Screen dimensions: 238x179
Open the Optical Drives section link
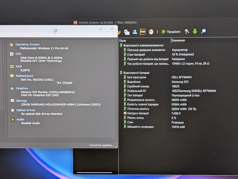click(x=26, y=110)
